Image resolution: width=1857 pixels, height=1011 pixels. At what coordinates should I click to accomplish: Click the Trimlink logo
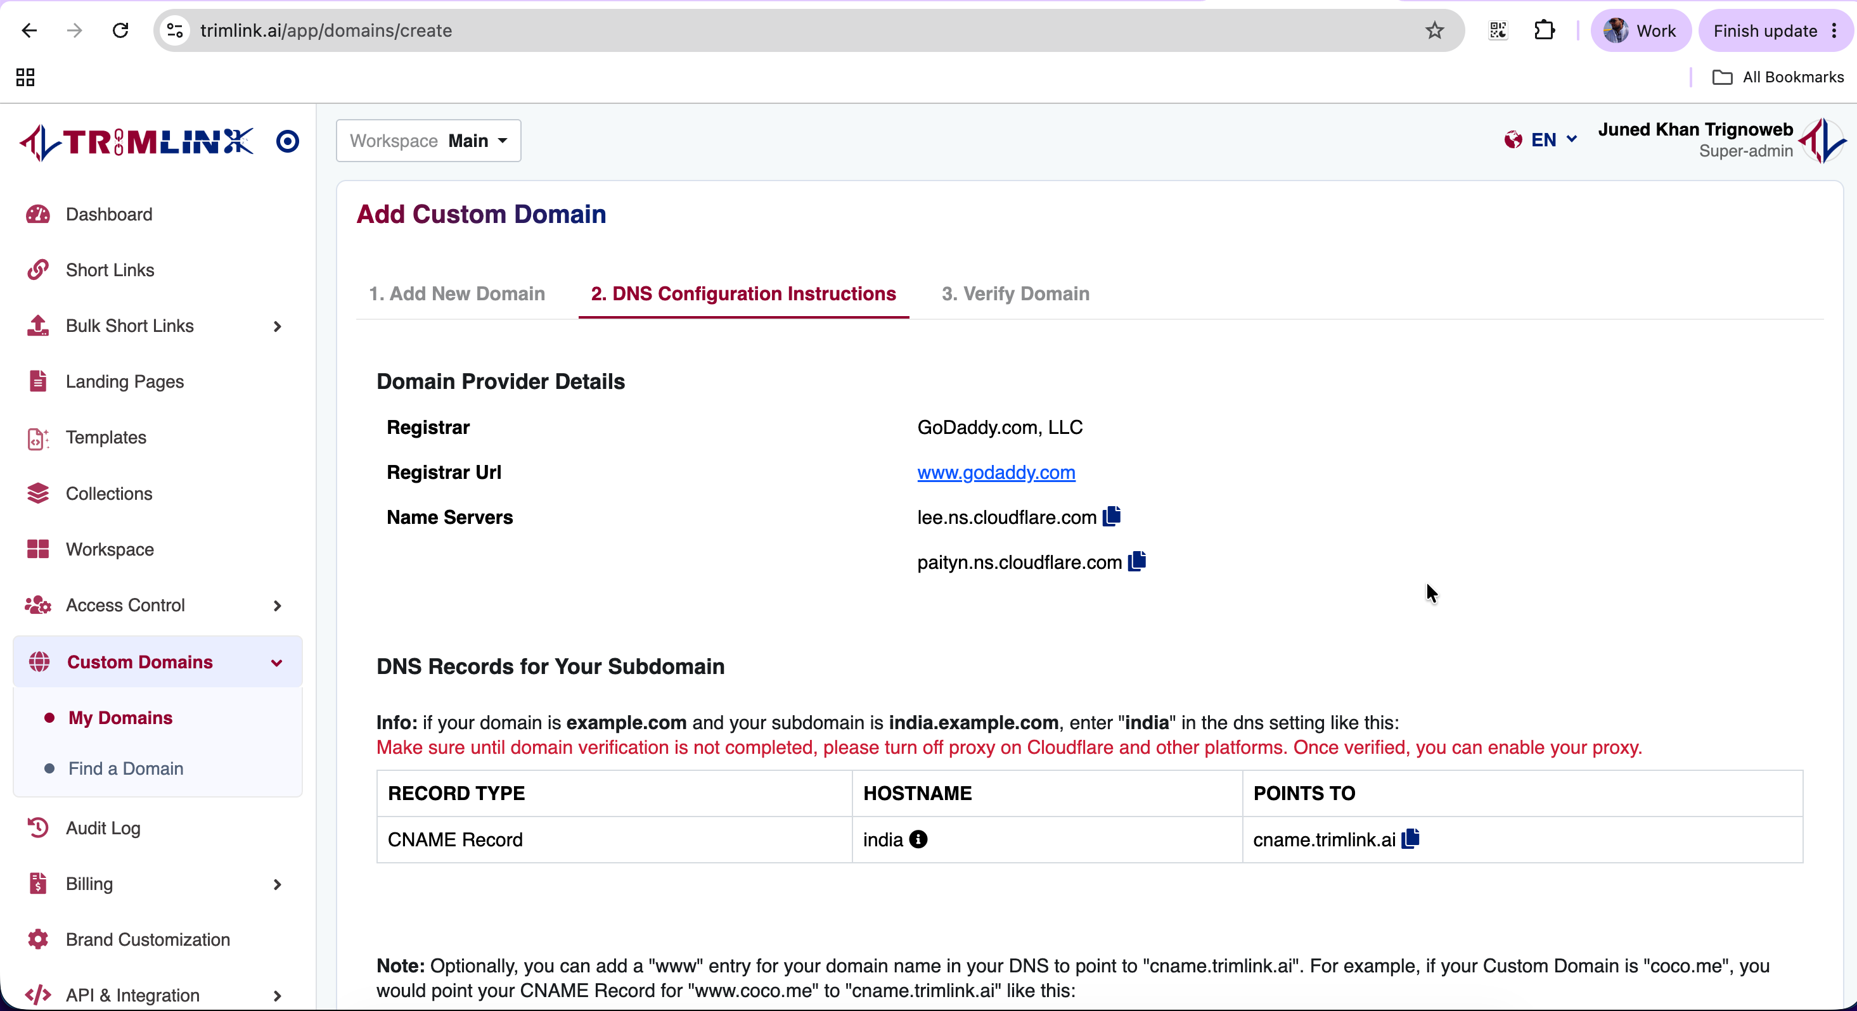point(137,141)
